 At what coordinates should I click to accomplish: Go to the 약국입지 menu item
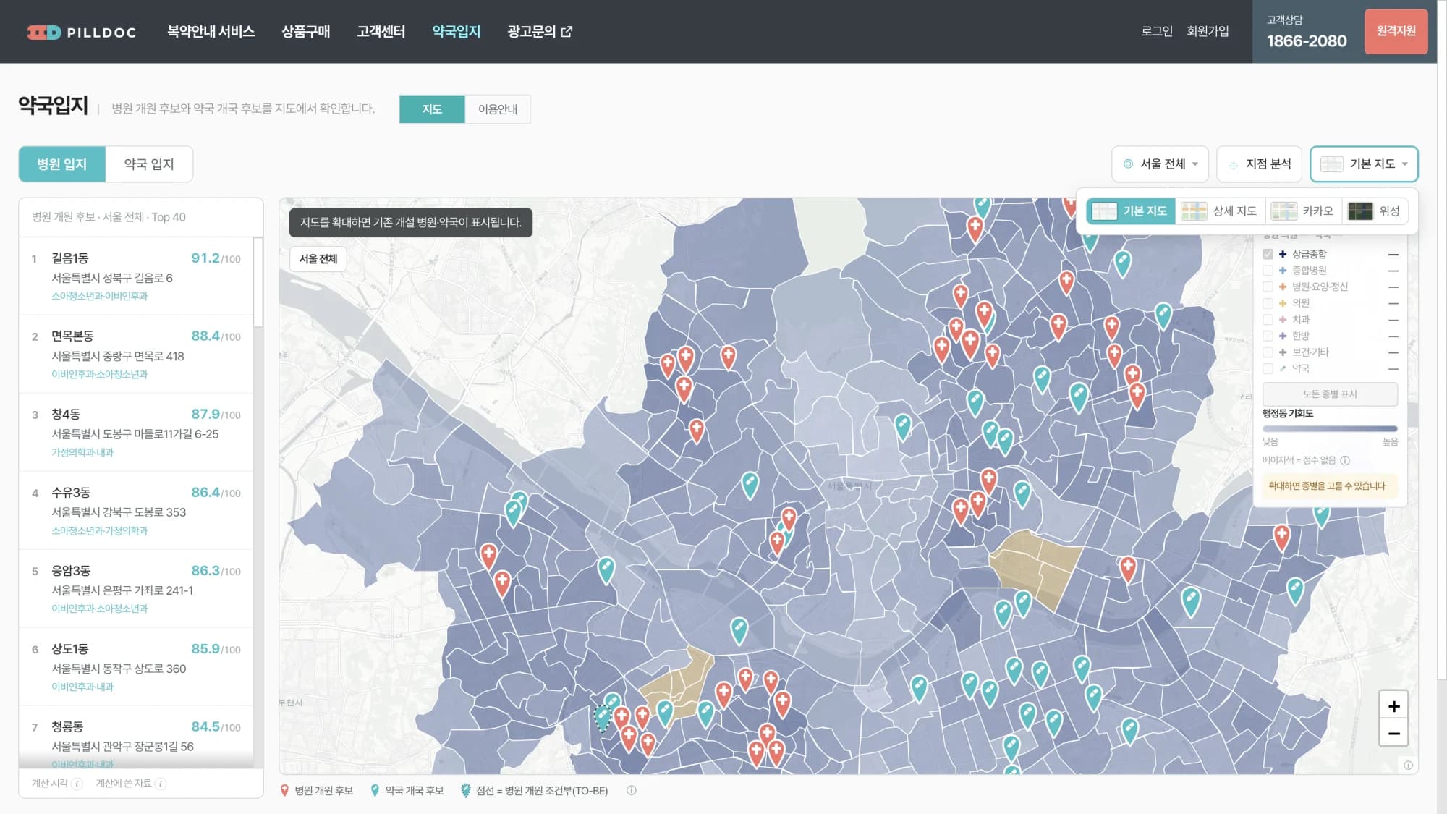pos(456,32)
